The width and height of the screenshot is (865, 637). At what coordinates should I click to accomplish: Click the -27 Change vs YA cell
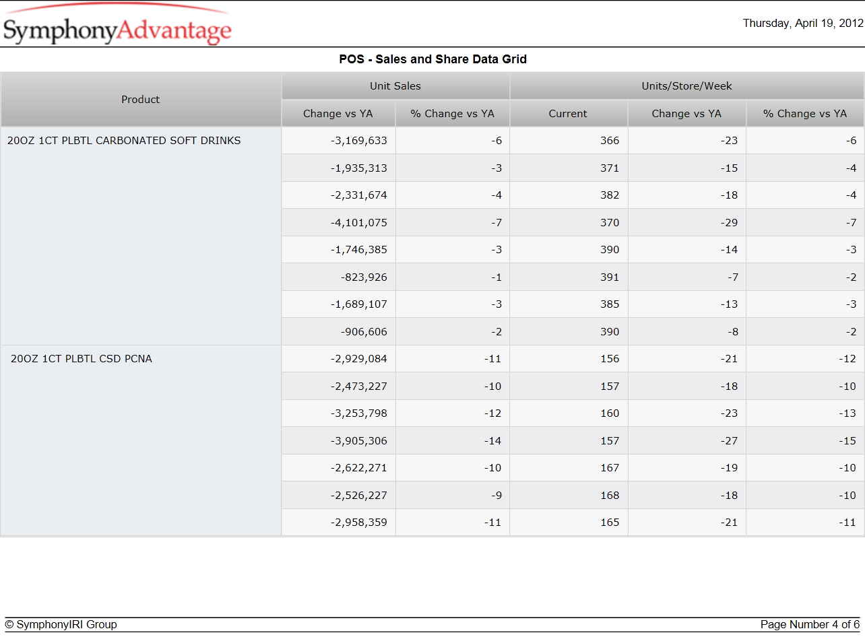pos(686,441)
